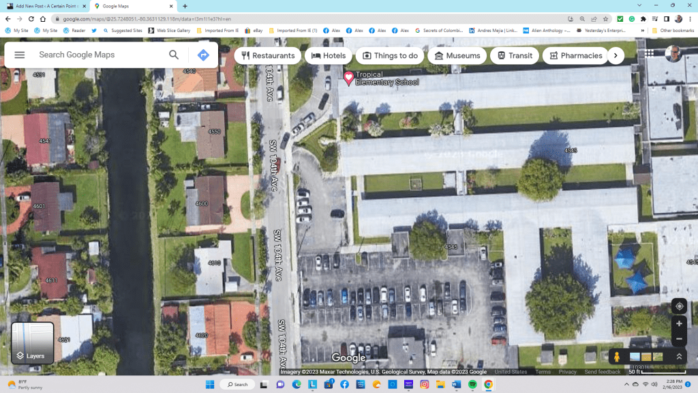Bookmark this page with the star icon
698x393 pixels.
(605, 19)
